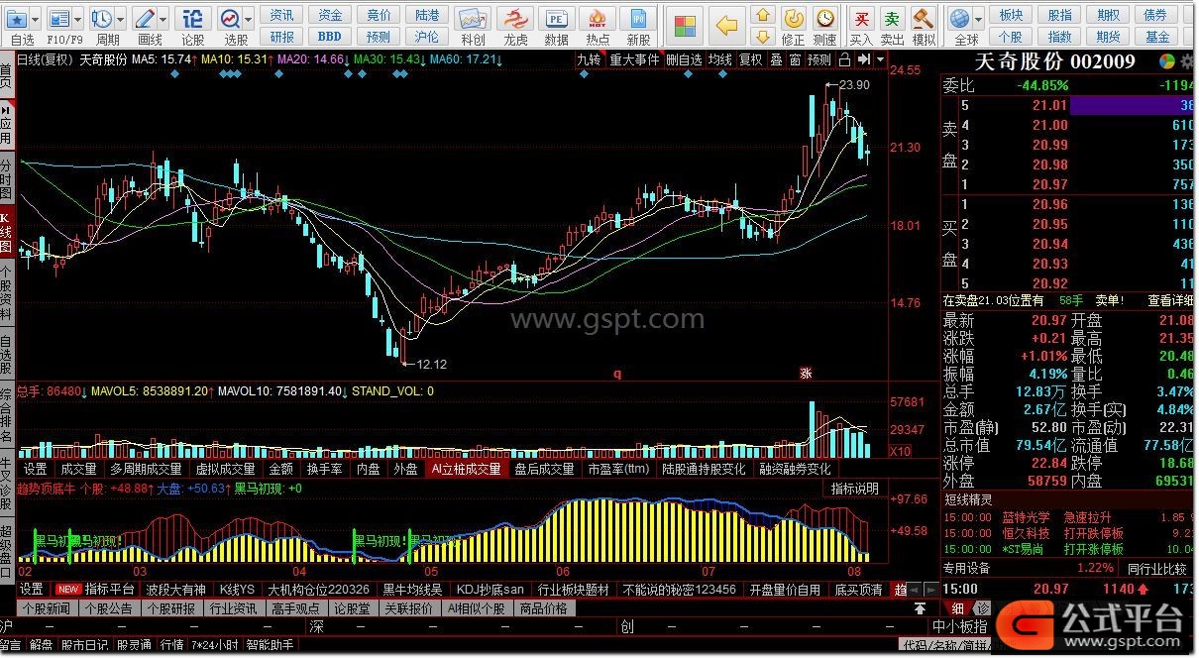Open the 全球 global markets globe icon
The width and height of the screenshot is (1199, 658).
959,19
